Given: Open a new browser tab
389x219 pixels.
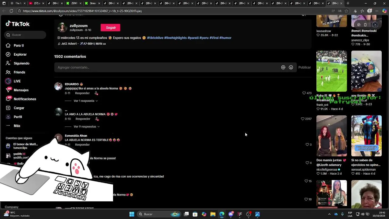Looking at the screenshot, I should coord(348,3).
